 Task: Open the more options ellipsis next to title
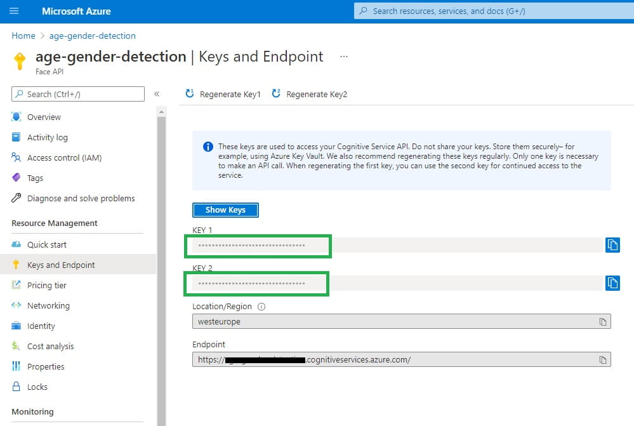coord(344,57)
